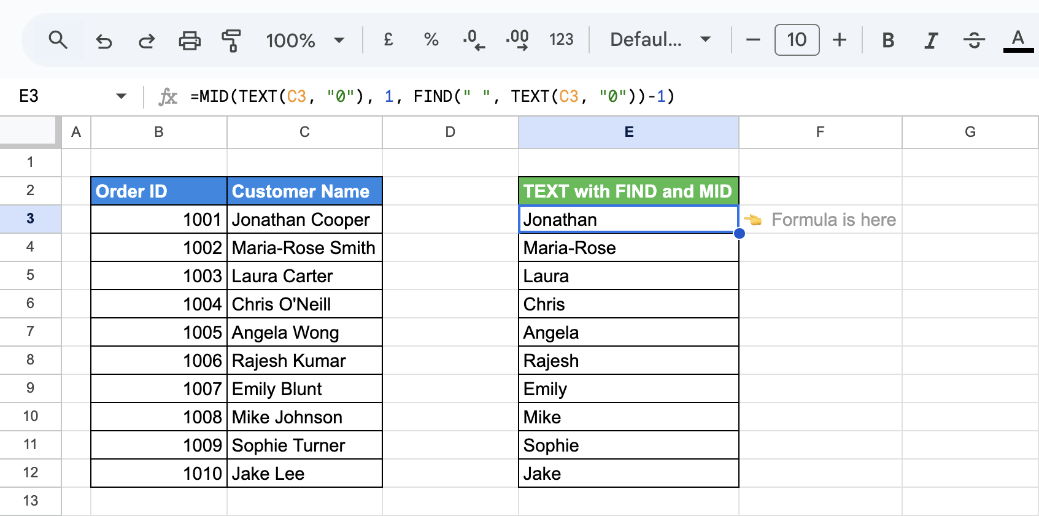The image size is (1039, 516).
Task: Select the Emily Blunt cell
Action: [304, 388]
